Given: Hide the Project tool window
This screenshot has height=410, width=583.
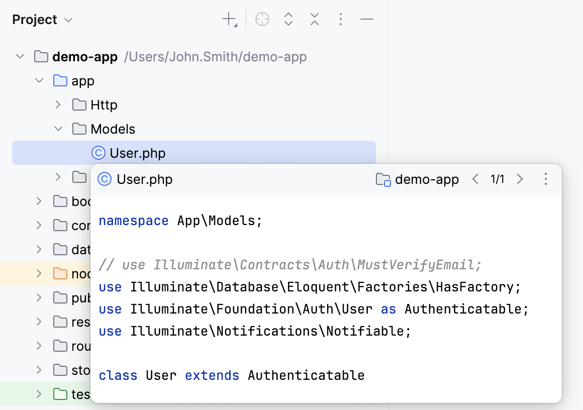Looking at the screenshot, I should click(367, 19).
